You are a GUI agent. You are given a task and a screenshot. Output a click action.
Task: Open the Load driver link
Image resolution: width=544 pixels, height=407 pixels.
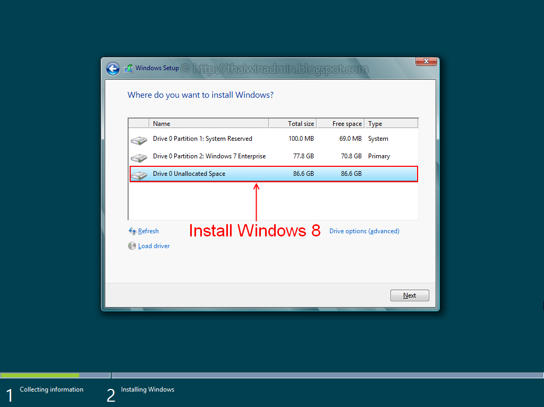tap(154, 246)
